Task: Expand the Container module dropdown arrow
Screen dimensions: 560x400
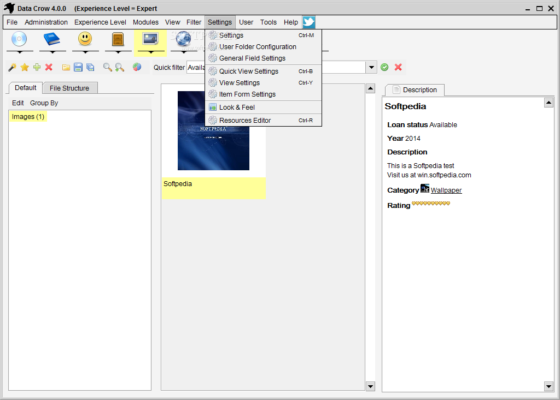Action: [x=118, y=52]
